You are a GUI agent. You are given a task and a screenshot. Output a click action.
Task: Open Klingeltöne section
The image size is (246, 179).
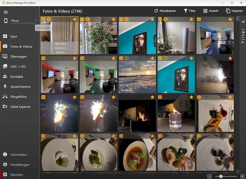coord(19,97)
